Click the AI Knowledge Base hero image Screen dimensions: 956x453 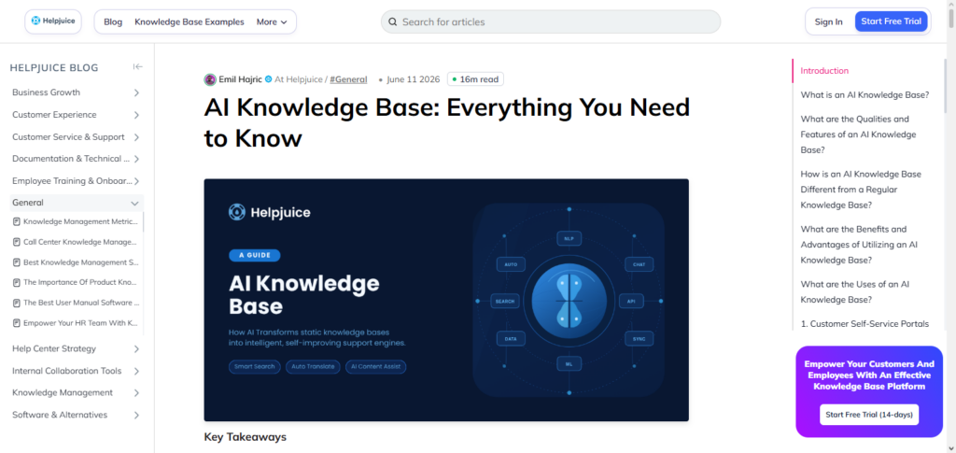[x=446, y=300]
